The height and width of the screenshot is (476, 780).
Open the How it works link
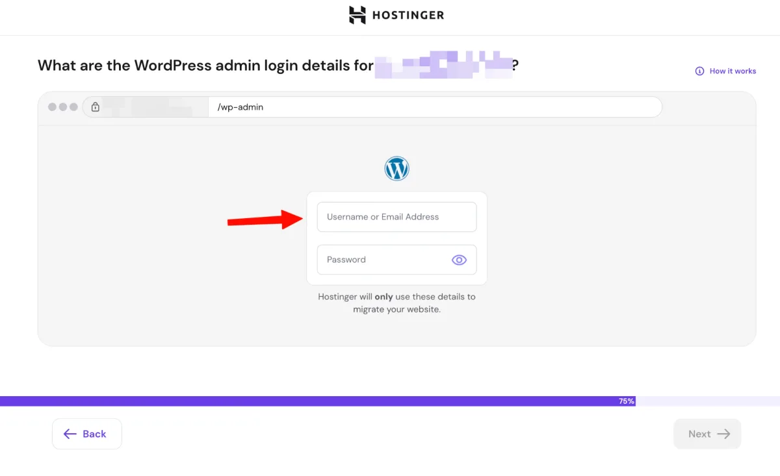[733, 71]
